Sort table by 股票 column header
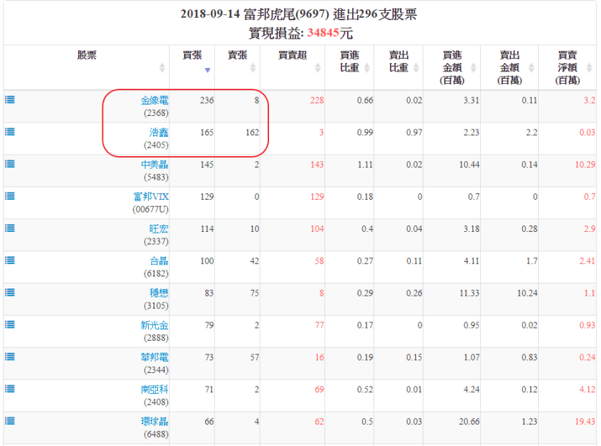This screenshot has height=446, width=601. pos(87,55)
